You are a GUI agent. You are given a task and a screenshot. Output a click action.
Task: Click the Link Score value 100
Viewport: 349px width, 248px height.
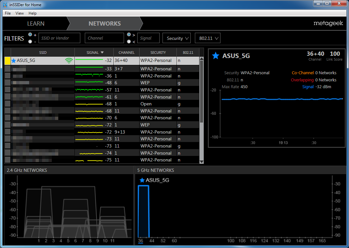335,54
